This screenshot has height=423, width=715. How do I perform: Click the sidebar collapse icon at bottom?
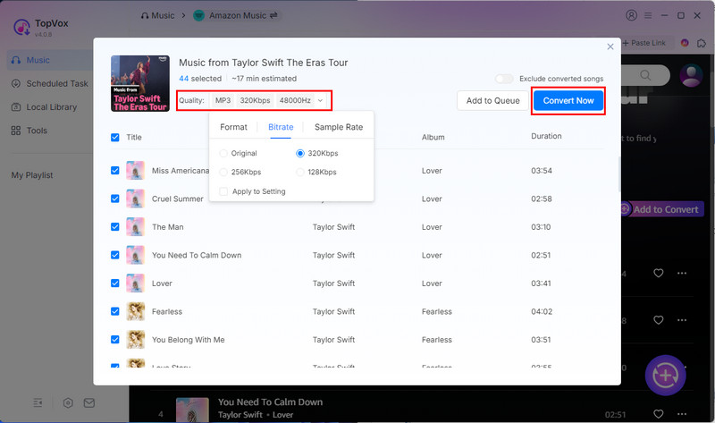point(38,403)
